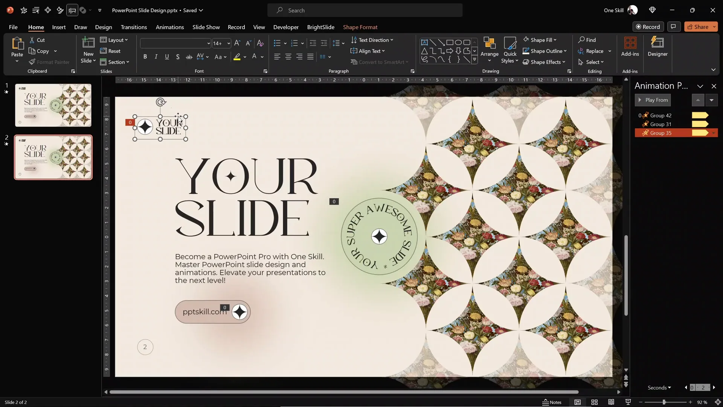Increase list indent level

click(324, 43)
